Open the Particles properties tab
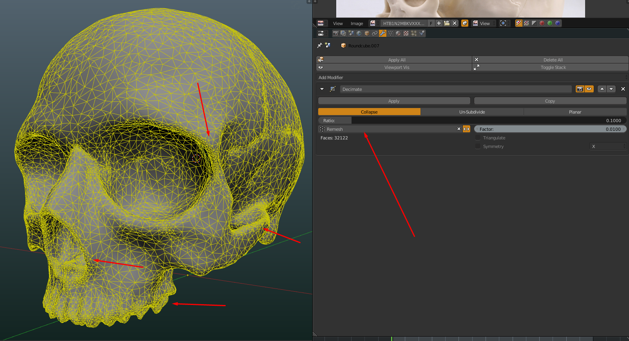 pyautogui.click(x=414, y=33)
